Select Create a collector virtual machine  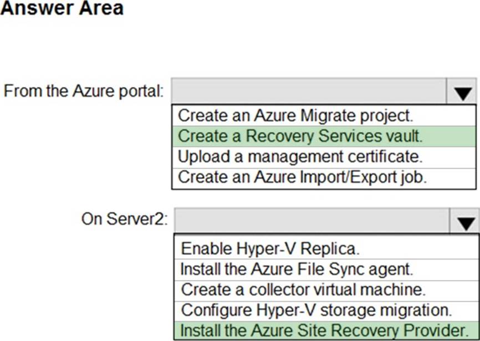click(x=326, y=291)
